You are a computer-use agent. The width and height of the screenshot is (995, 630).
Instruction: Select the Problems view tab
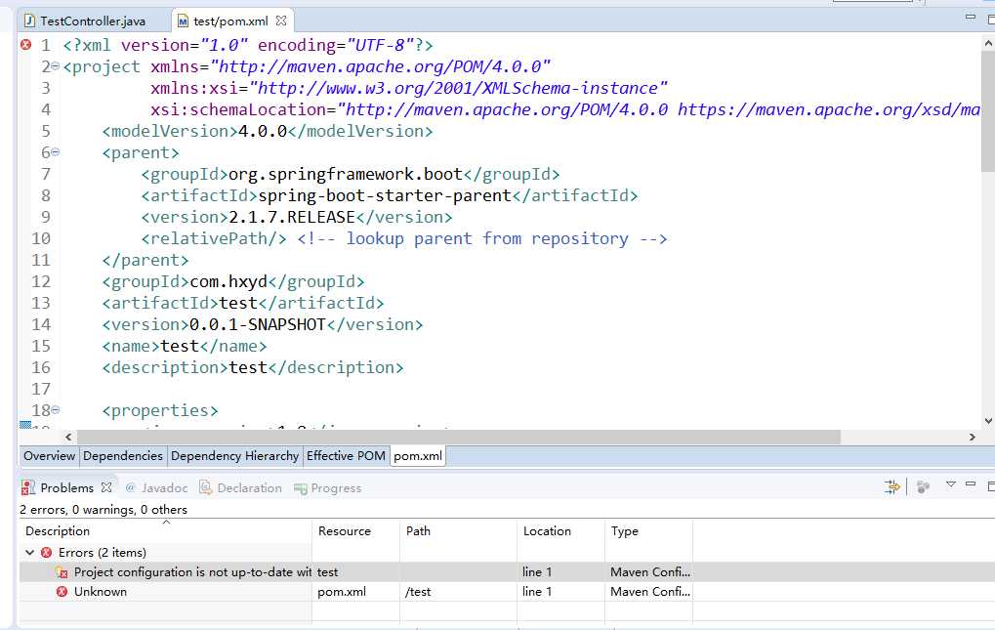[66, 487]
